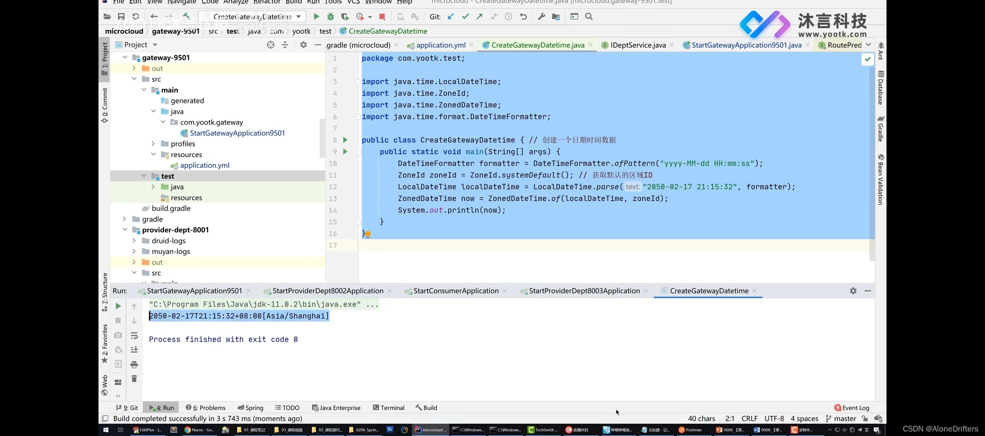Screen dimensions: 985x436
Task: Click master git branch widget
Action: coord(841,418)
